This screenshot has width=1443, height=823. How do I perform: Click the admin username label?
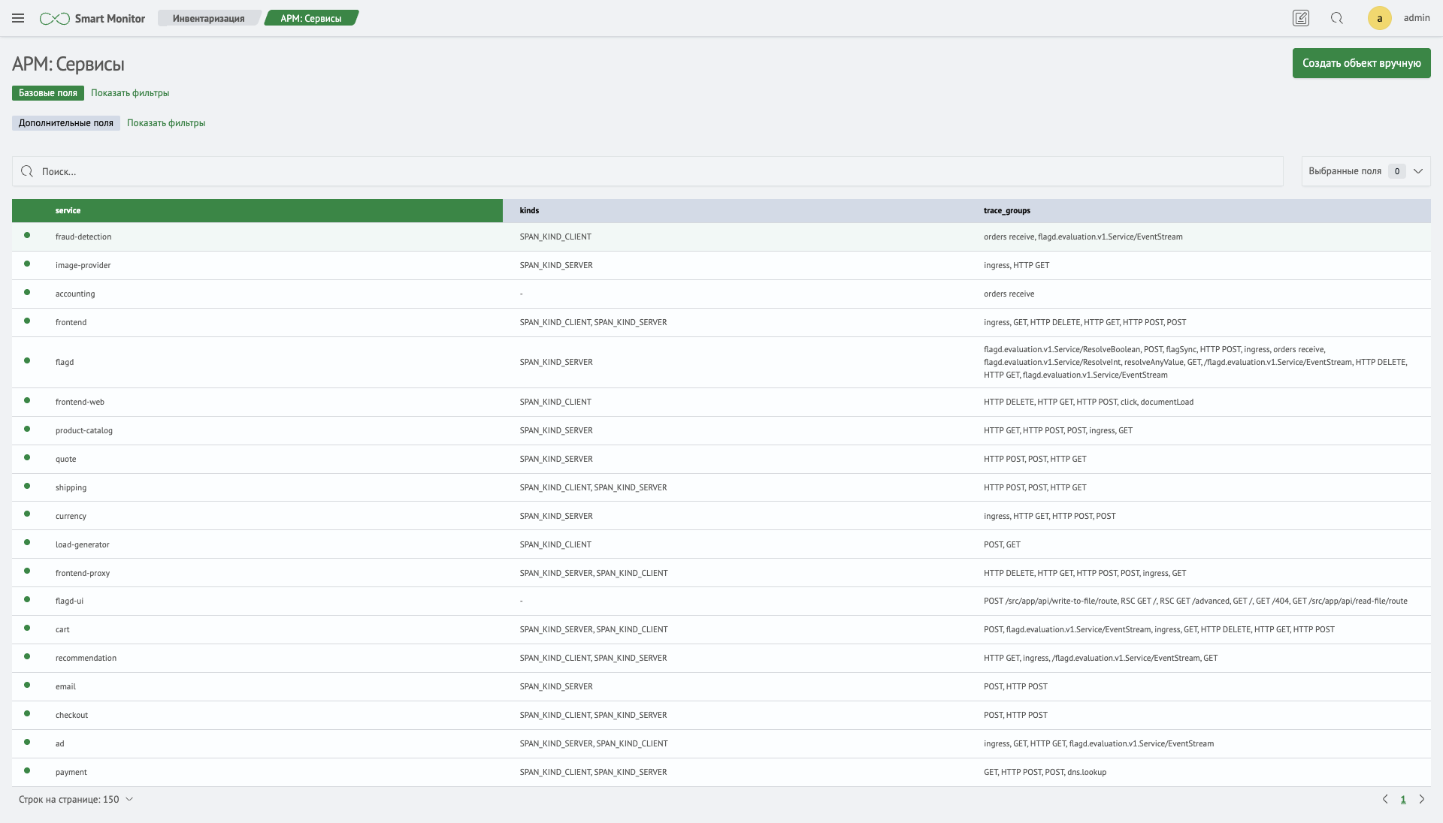coord(1416,18)
